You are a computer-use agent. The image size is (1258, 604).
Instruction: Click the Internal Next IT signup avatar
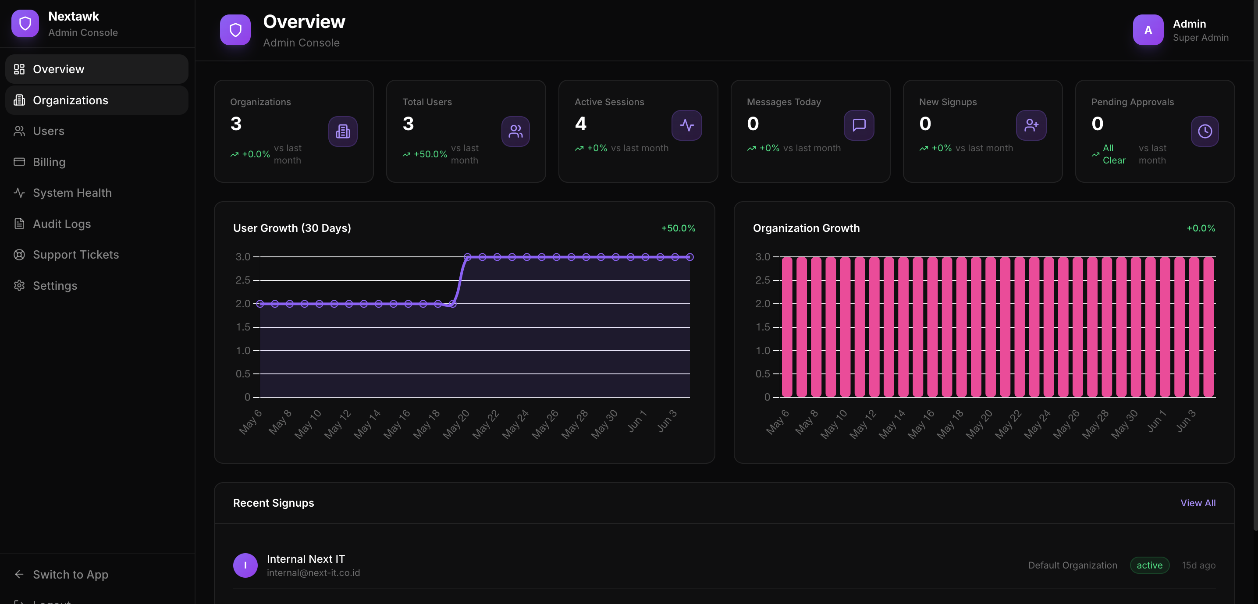coord(245,565)
